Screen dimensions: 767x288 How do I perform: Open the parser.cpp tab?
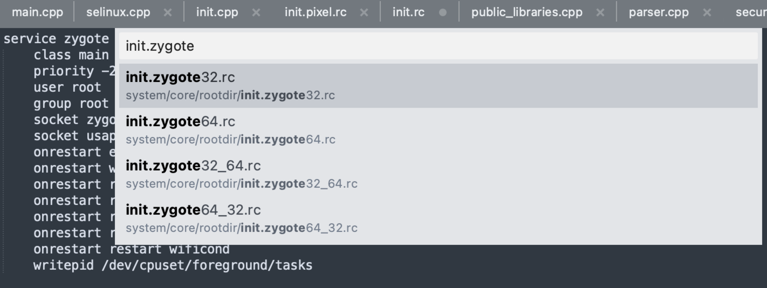tap(659, 12)
